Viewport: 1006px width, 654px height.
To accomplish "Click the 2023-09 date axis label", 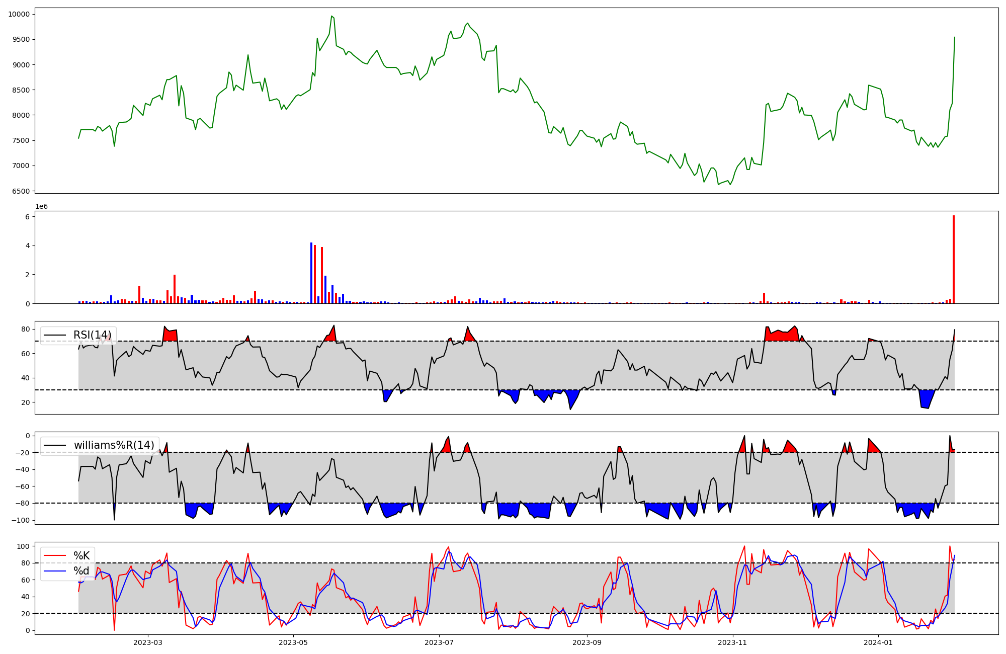I will coord(586,642).
